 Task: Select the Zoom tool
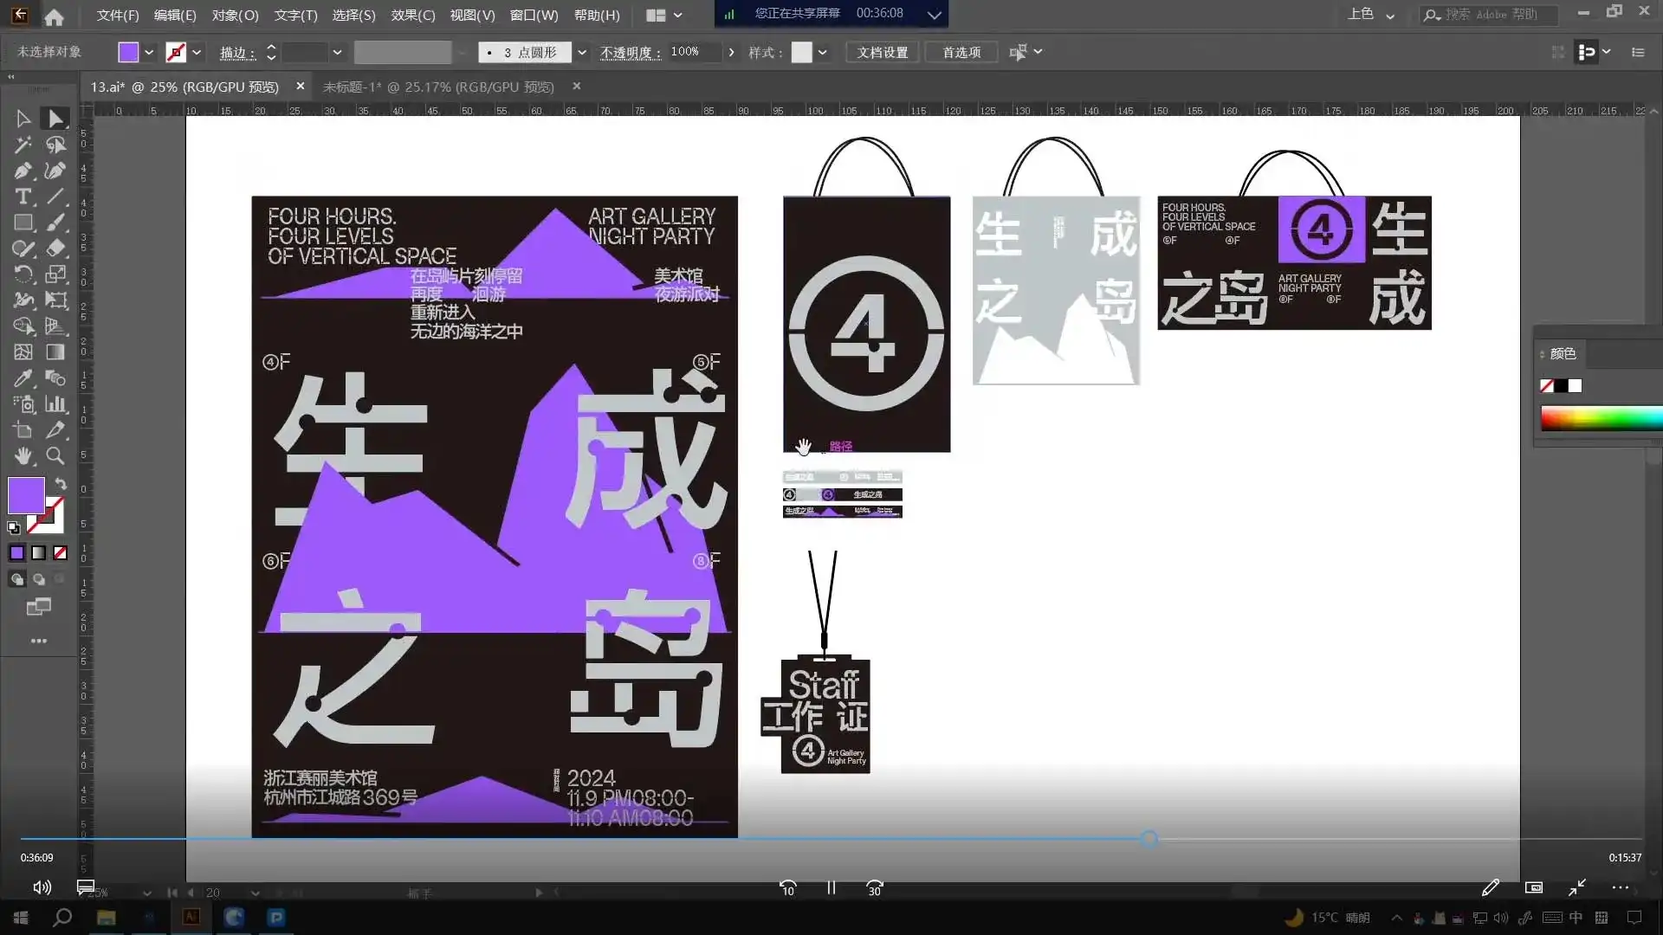tap(55, 456)
